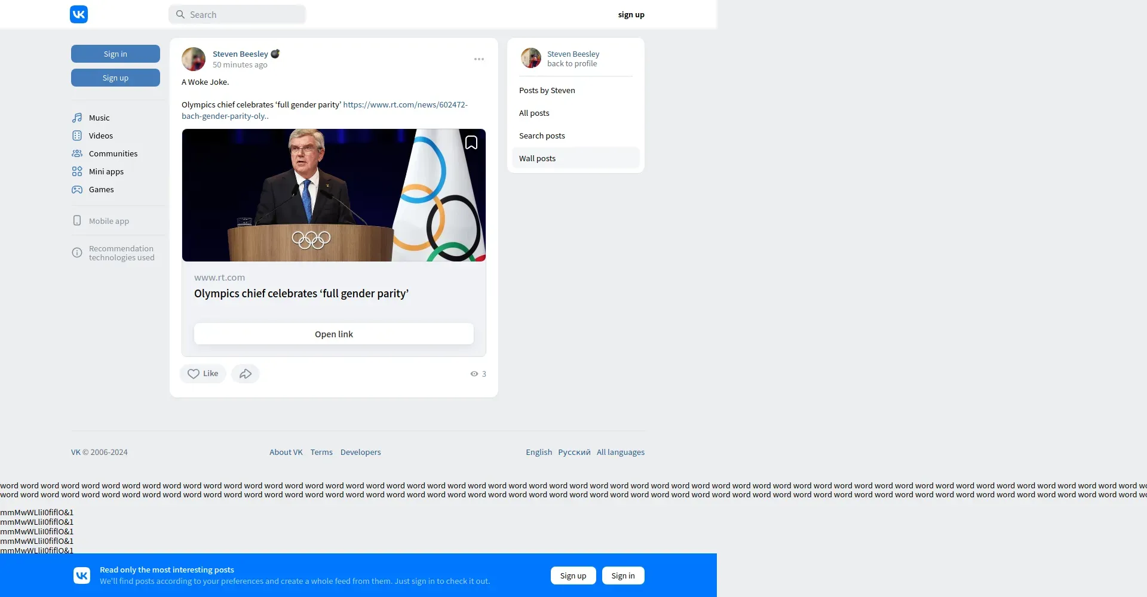Open Terms footer link
The width and height of the screenshot is (1147, 597).
pos(321,452)
